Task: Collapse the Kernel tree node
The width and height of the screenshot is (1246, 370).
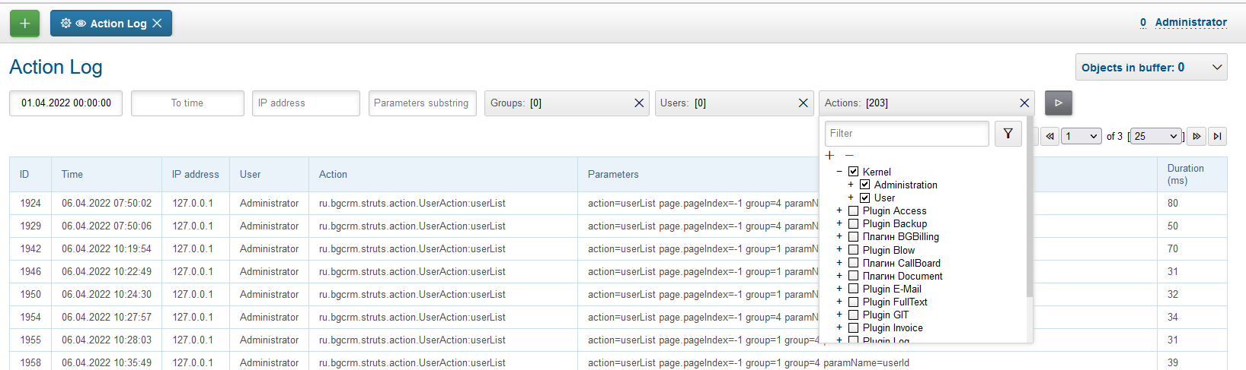Action: [839, 172]
